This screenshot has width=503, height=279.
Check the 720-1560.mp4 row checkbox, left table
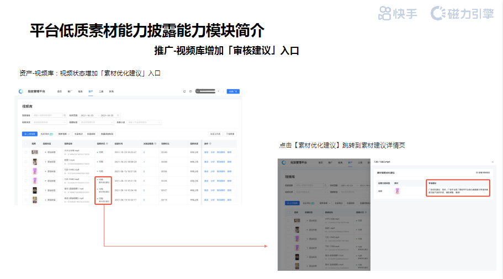25,181
